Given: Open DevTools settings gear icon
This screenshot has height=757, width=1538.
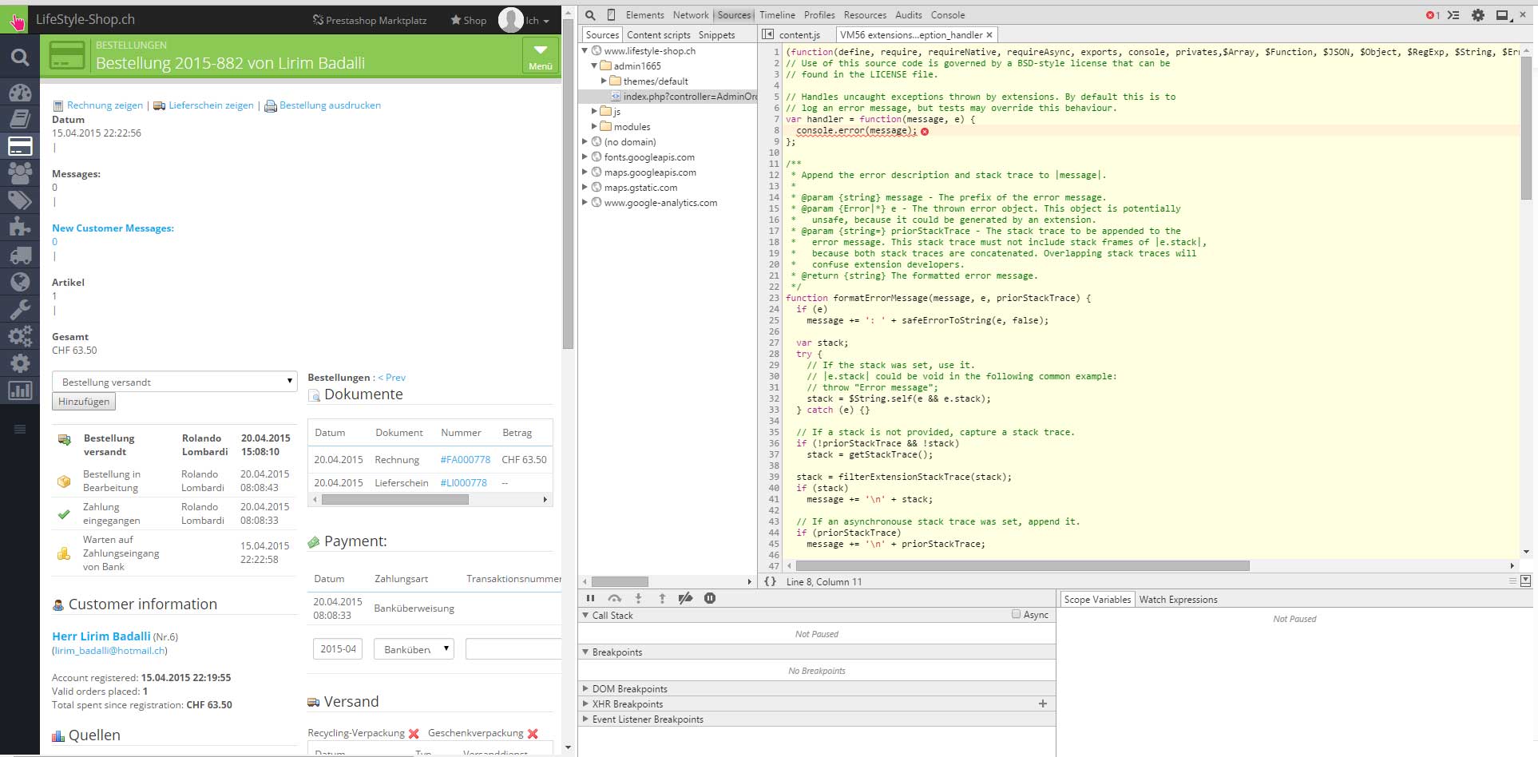Looking at the screenshot, I should pos(1478,15).
